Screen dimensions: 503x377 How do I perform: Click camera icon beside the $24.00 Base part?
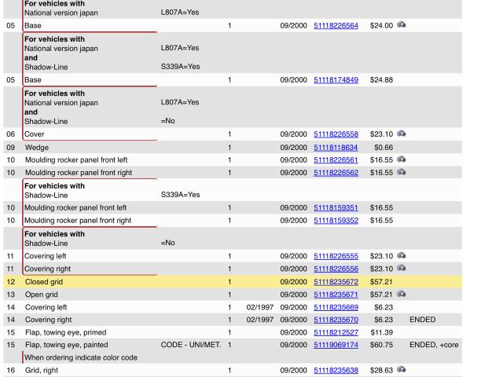402,25
